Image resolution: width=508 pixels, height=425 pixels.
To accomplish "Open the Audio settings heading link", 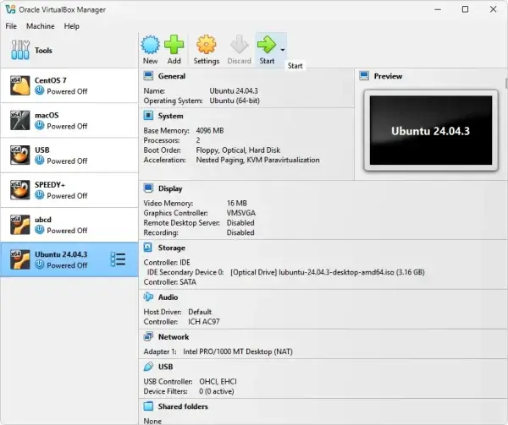I will pyautogui.click(x=168, y=297).
